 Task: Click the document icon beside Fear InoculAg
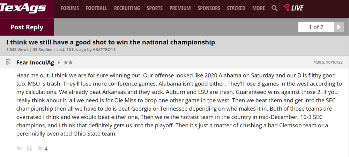(8, 62)
